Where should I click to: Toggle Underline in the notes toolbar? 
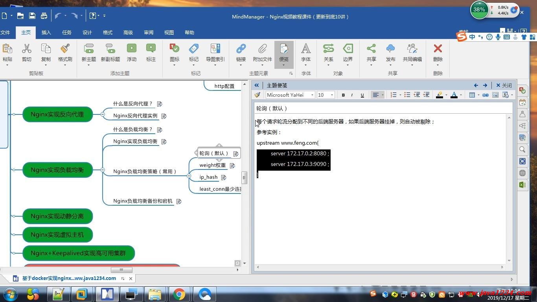click(362, 95)
